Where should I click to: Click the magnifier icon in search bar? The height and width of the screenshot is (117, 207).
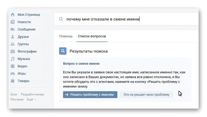61,19
